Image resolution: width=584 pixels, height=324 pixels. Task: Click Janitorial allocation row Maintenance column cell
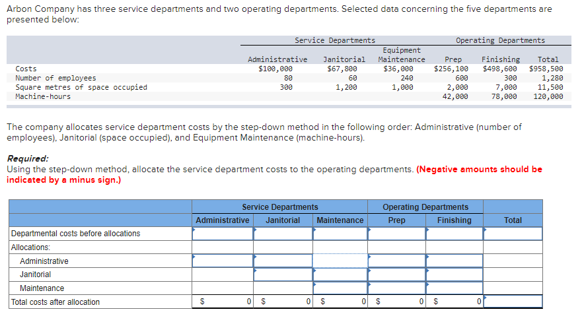click(x=340, y=275)
